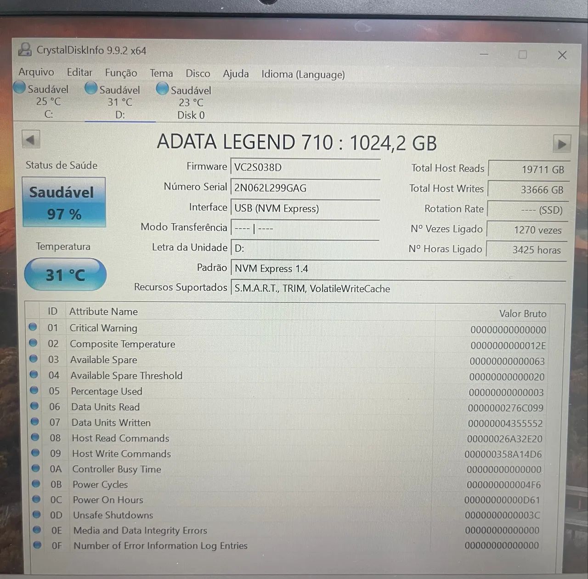Click the Firmware field VC2S038D

[x=305, y=167]
